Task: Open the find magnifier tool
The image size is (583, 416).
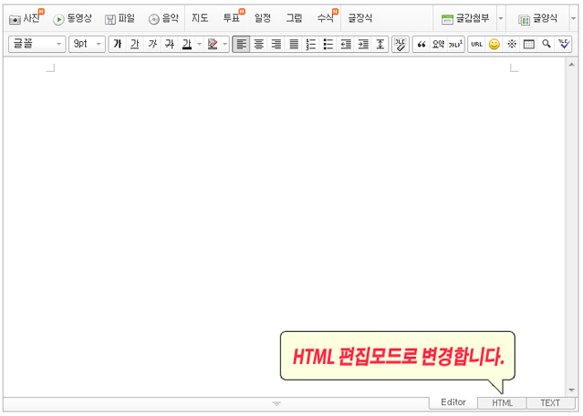Action: (546, 44)
